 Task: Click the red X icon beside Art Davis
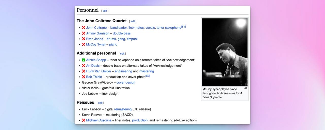pyautogui.click(x=84, y=66)
